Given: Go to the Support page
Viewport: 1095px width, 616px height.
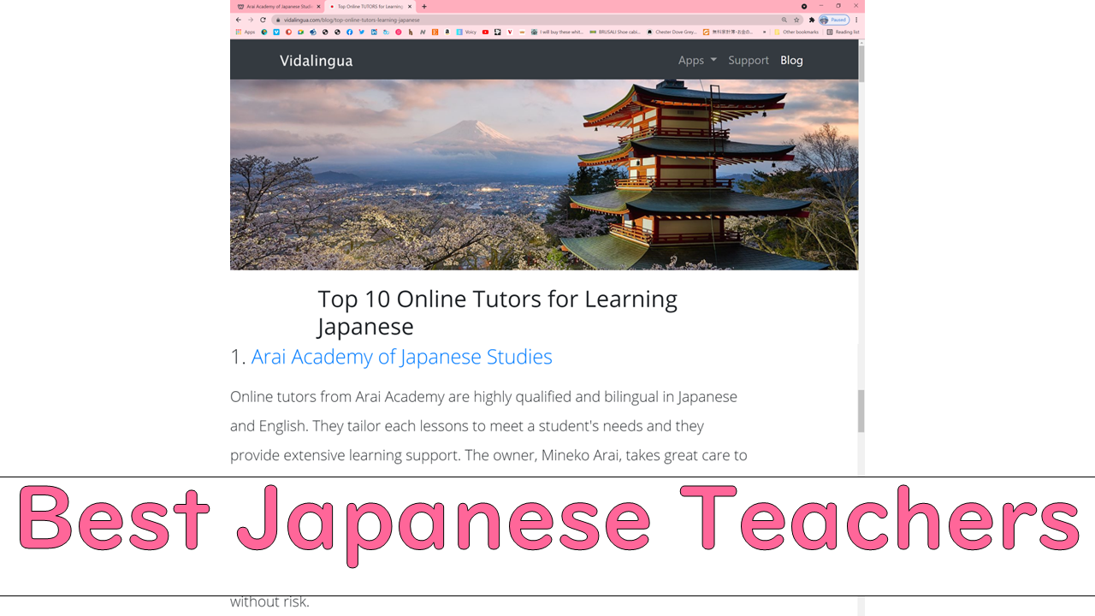Looking at the screenshot, I should 749,60.
